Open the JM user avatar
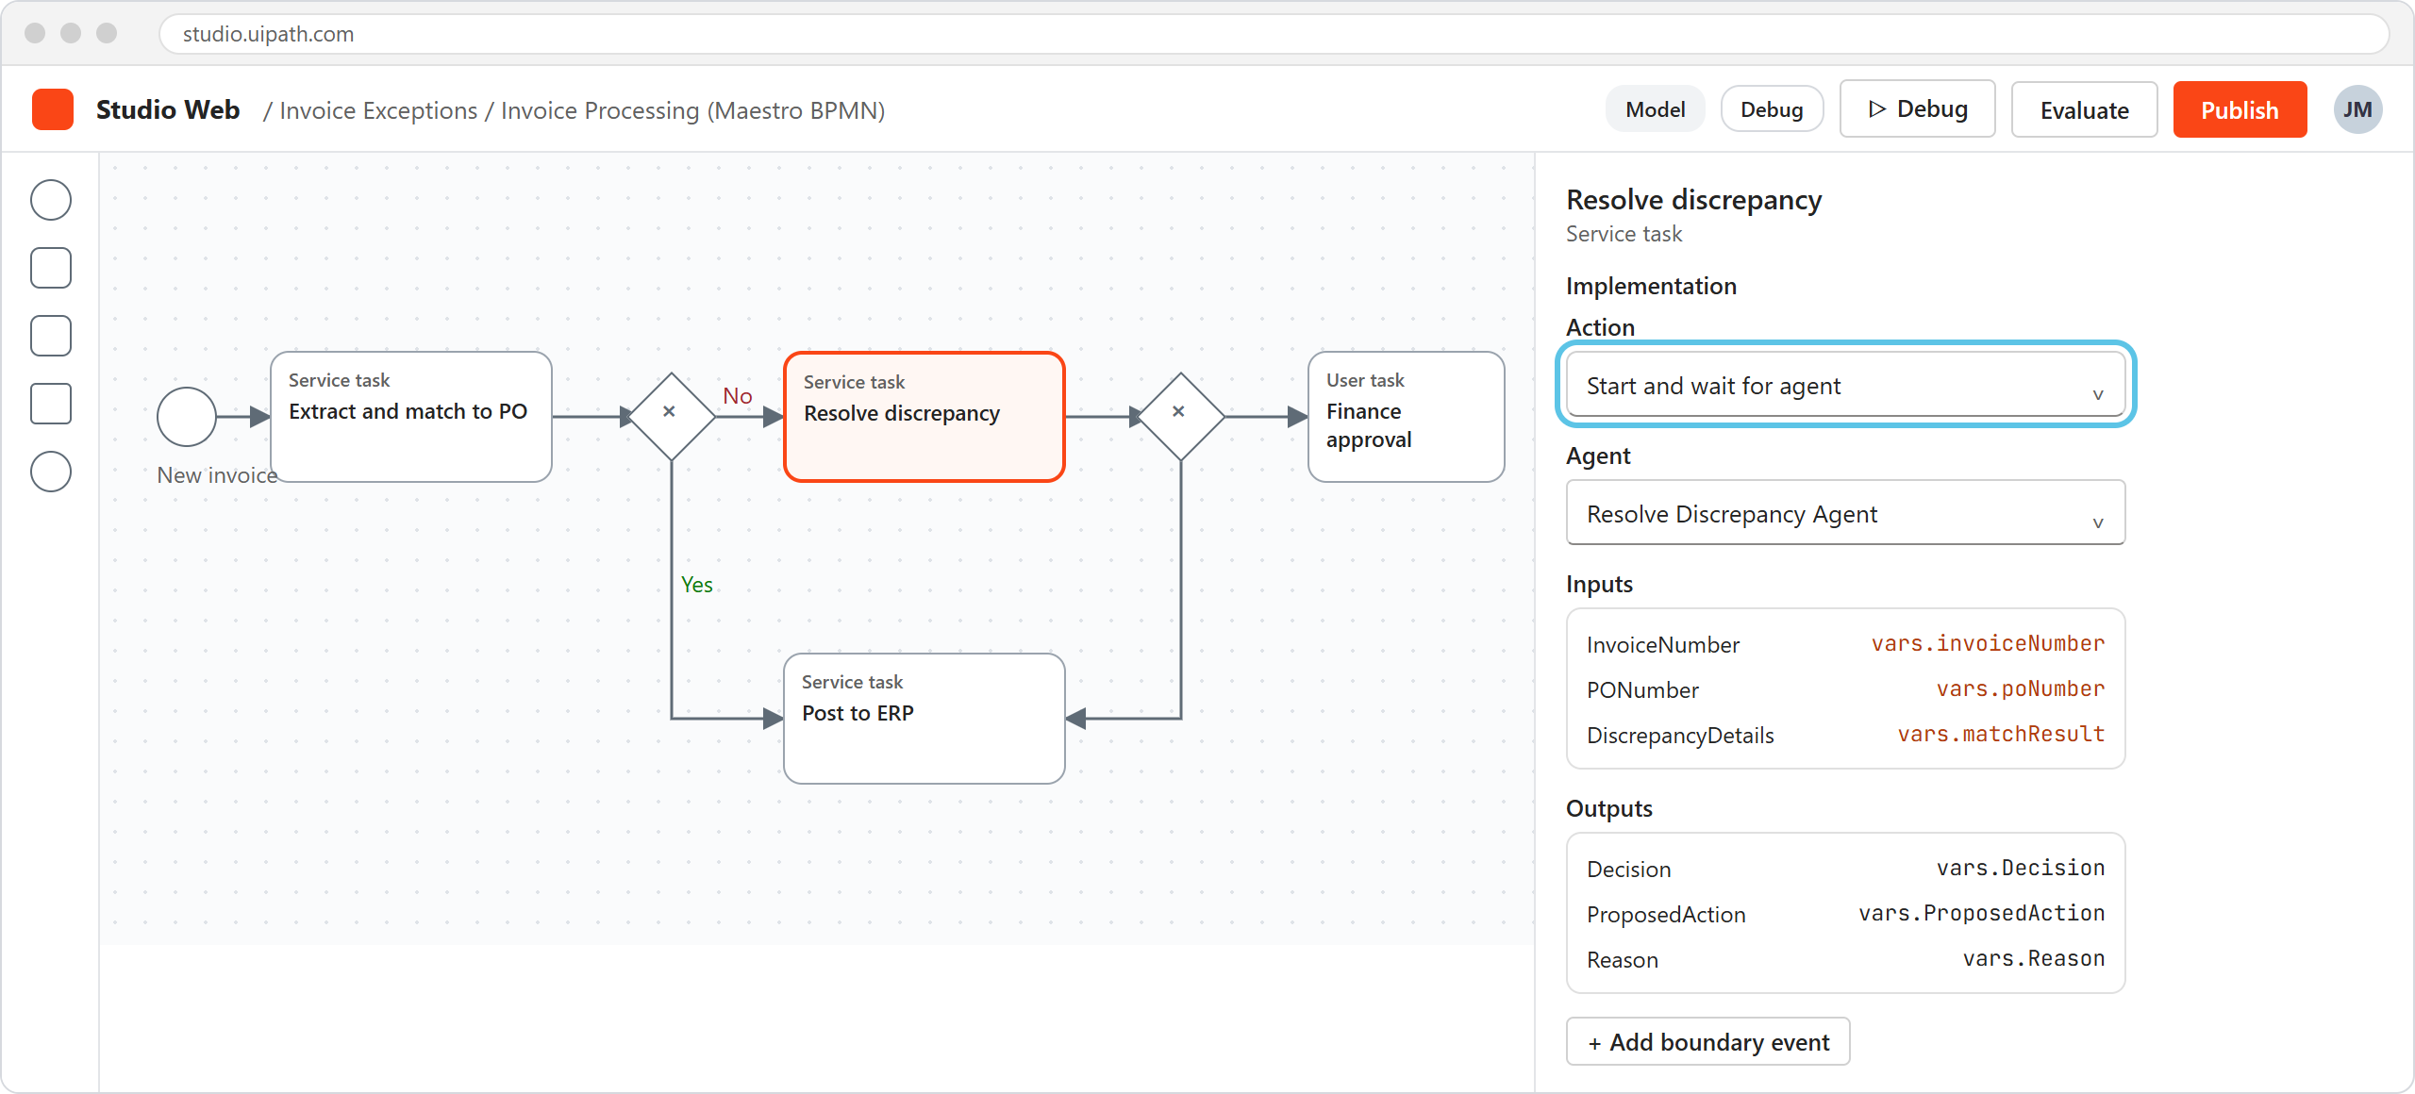Screen dimensions: 2415x1094 pyautogui.click(x=2357, y=109)
